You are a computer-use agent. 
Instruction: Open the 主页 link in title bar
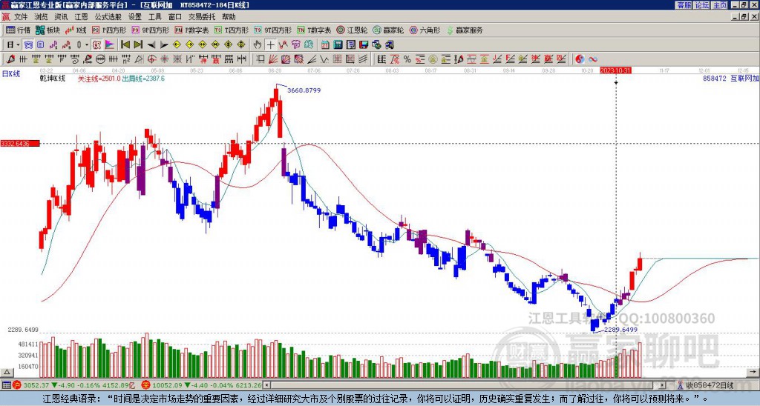tap(720, 5)
